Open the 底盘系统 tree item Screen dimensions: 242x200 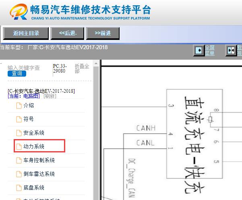[x=34, y=187]
